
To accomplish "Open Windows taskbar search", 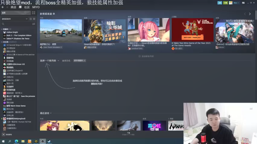I will coord(10,141).
